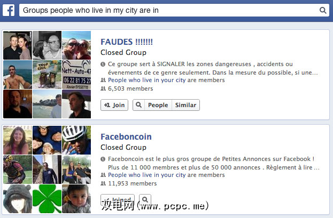Open People search for FAUDES group

(158, 105)
